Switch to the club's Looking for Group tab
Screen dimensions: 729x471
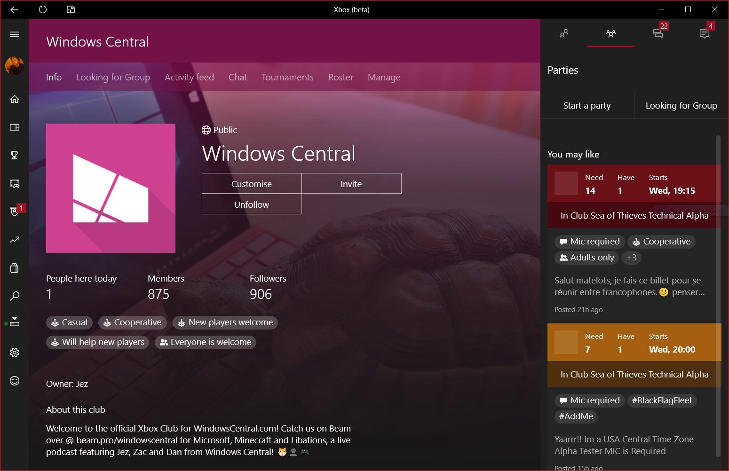pyautogui.click(x=113, y=77)
